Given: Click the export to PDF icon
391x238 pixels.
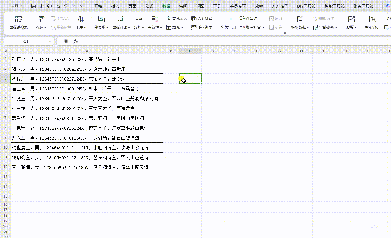Looking at the screenshot, I should (x=42, y=6).
